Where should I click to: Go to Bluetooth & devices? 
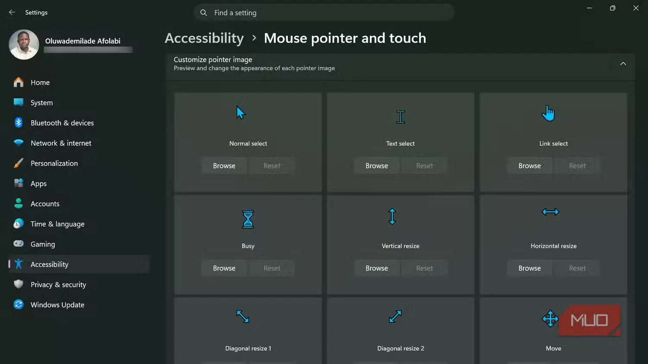pos(79,123)
